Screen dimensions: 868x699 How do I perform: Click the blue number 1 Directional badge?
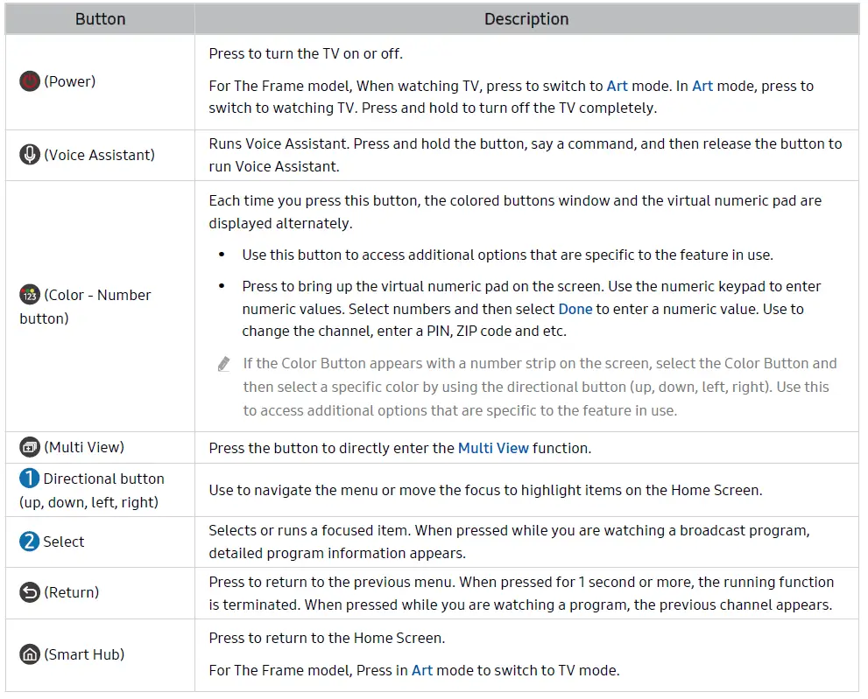[x=30, y=479]
